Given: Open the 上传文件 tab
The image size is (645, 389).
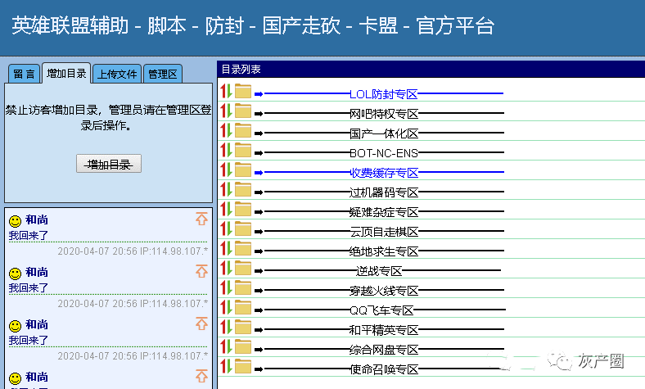Looking at the screenshot, I should pos(117,74).
